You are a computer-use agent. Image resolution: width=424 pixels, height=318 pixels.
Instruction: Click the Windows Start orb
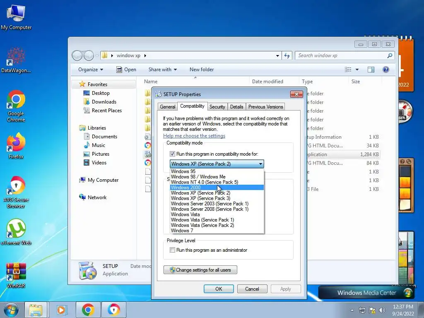tap(11, 310)
